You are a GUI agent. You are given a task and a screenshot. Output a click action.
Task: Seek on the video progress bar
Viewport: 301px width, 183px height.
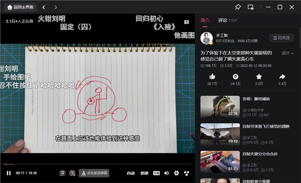point(97,164)
